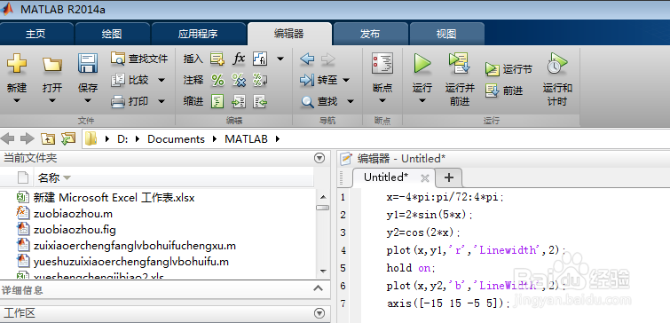Open Current Folder panel actions menu
670x323 pixels.
point(319,159)
